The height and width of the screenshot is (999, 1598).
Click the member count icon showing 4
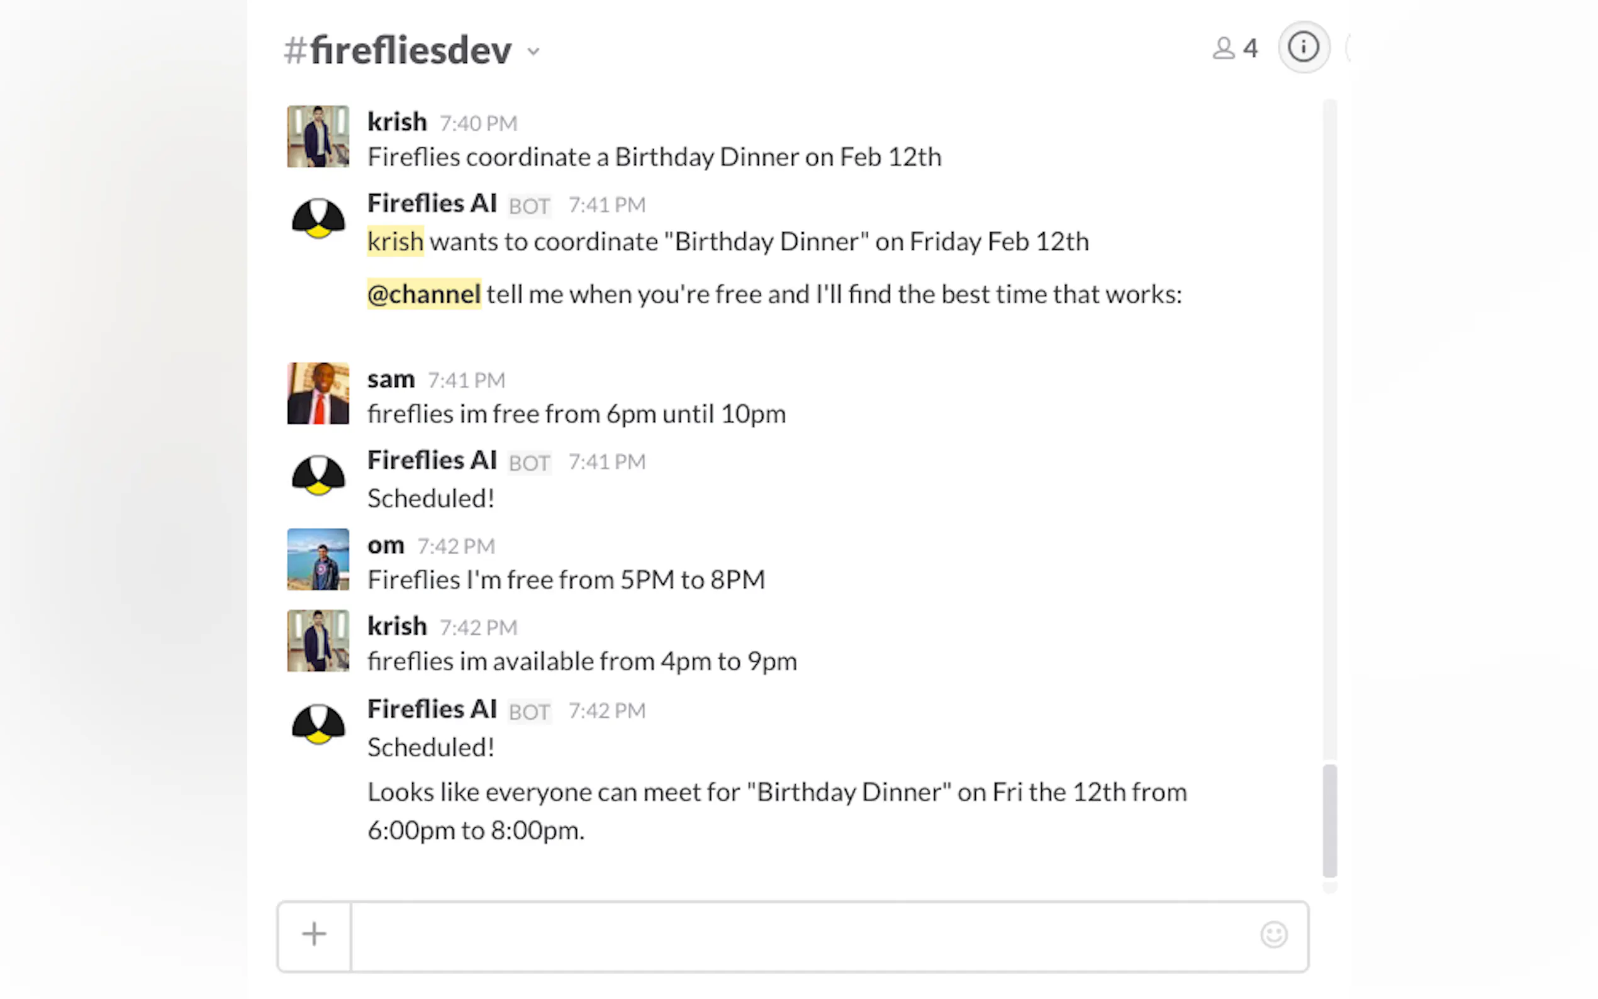(x=1234, y=48)
